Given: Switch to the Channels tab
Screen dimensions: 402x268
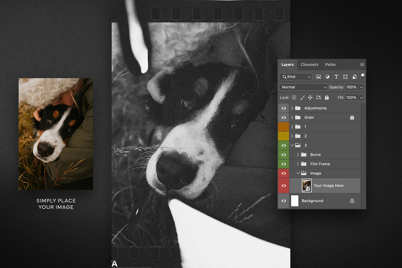Looking at the screenshot, I should coord(309,65).
